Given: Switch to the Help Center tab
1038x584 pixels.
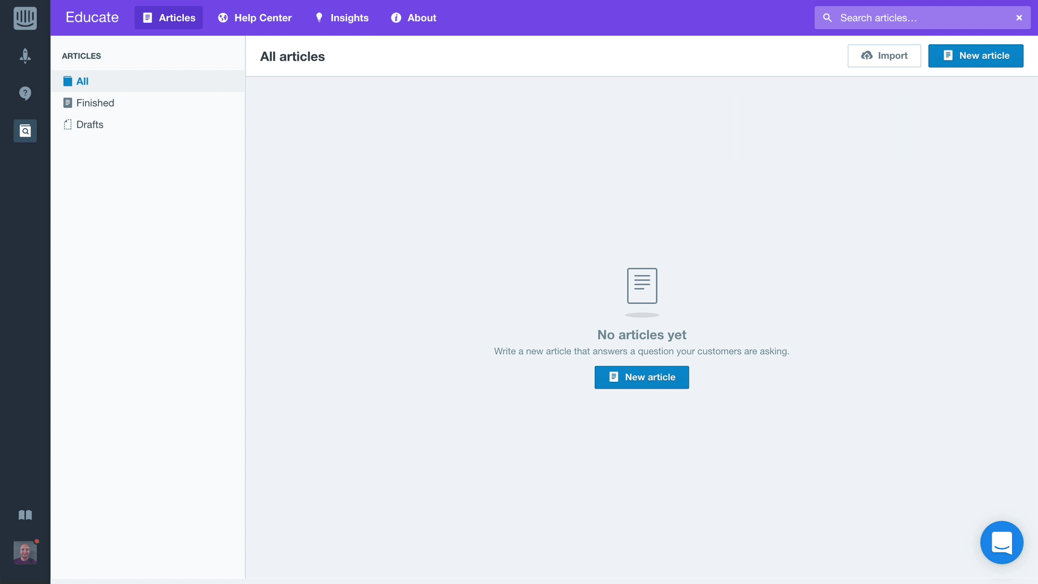Looking at the screenshot, I should (x=255, y=18).
